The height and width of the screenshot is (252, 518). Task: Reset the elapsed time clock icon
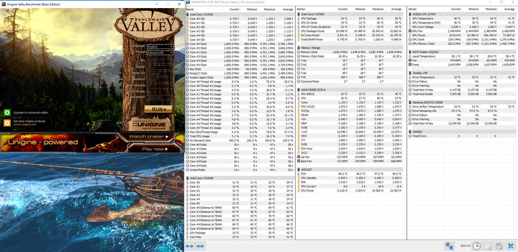(x=477, y=246)
